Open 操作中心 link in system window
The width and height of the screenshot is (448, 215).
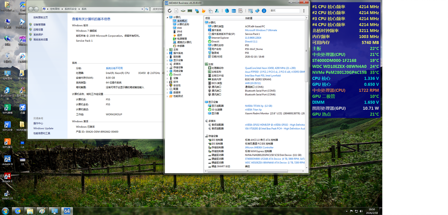click(38, 123)
